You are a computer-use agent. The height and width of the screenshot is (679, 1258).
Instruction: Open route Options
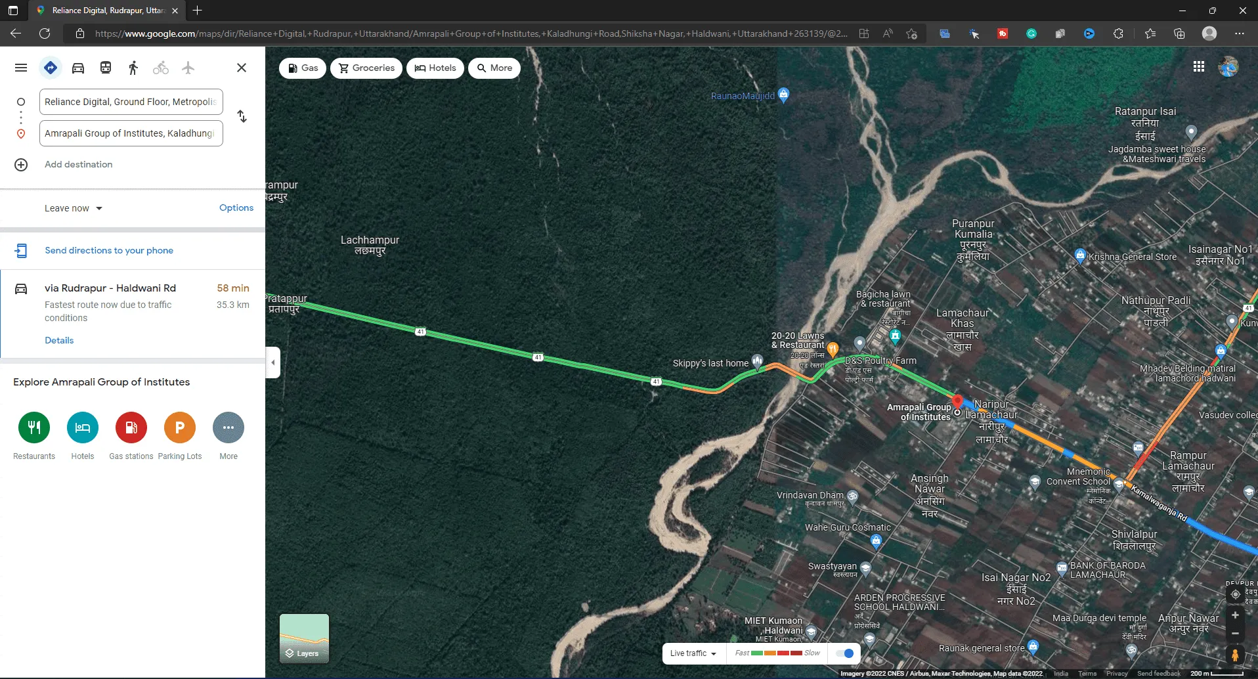(236, 208)
